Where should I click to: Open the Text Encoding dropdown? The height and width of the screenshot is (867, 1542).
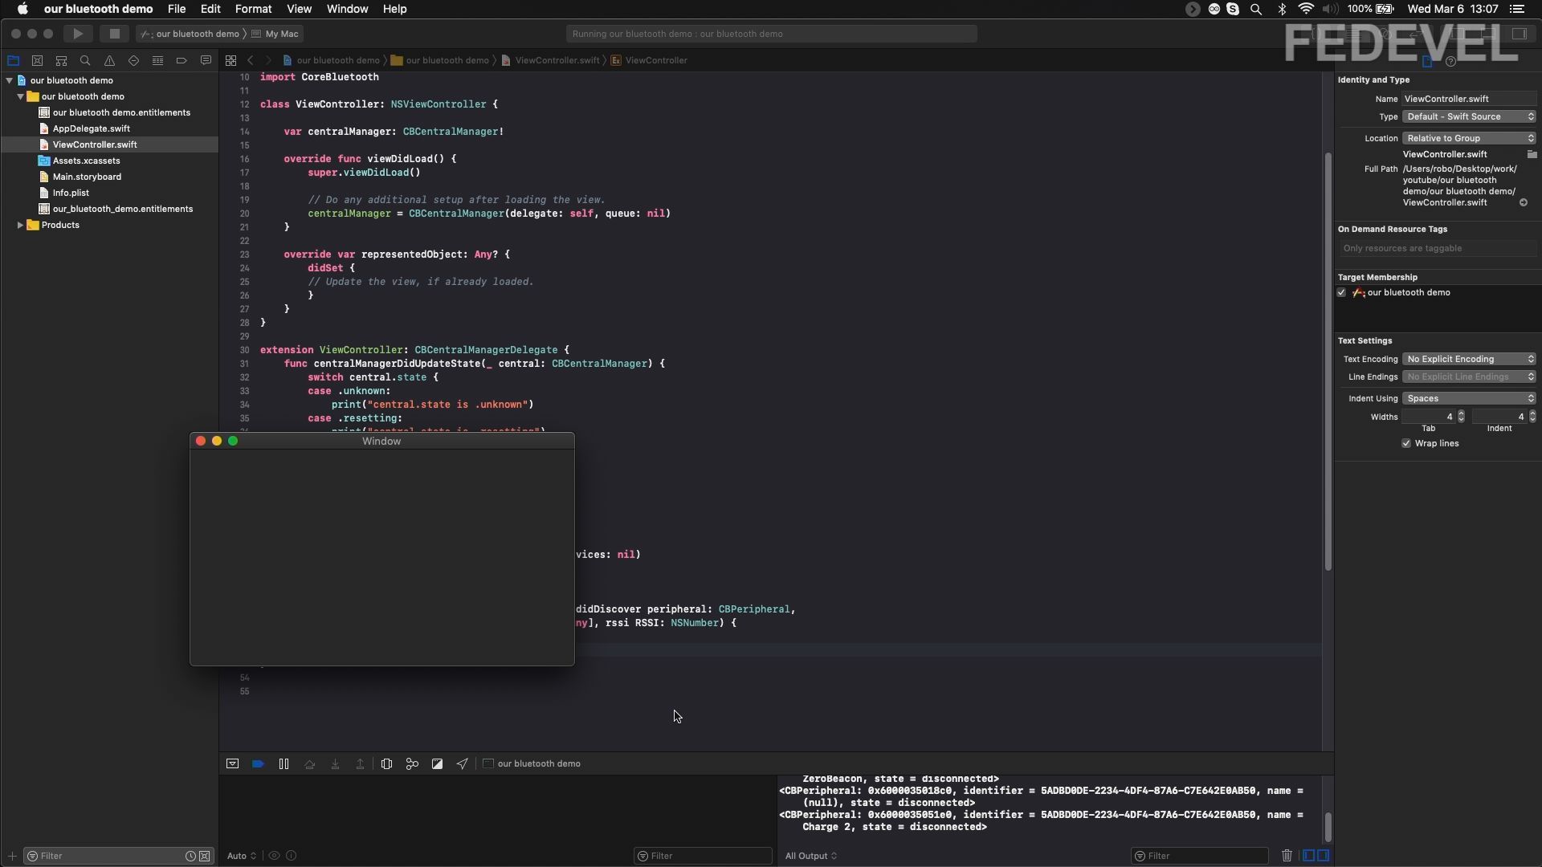[x=1469, y=360]
